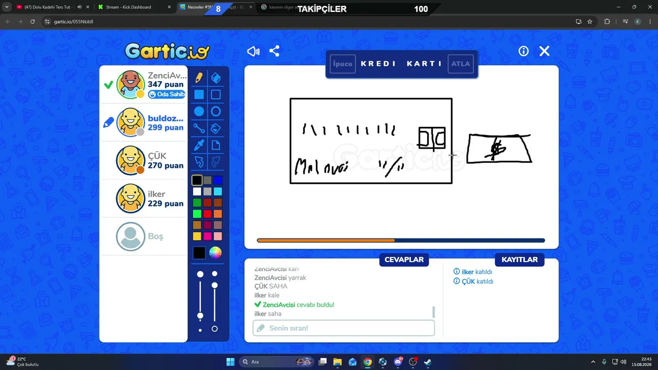Open the CEVAPLAR answers tab

coord(404,260)
